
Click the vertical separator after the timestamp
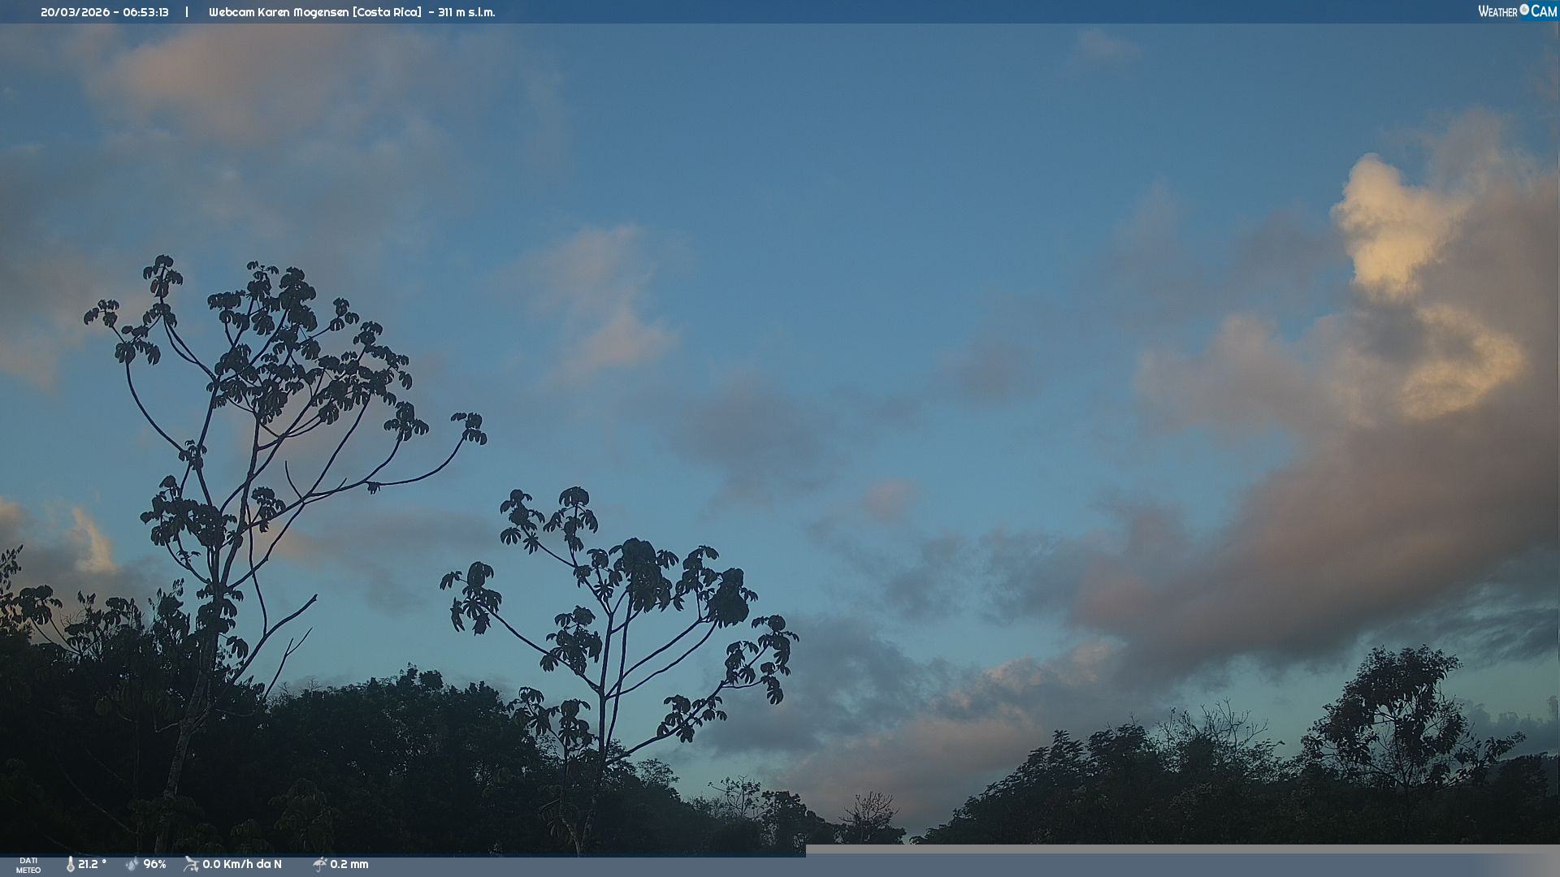(187, 12)
